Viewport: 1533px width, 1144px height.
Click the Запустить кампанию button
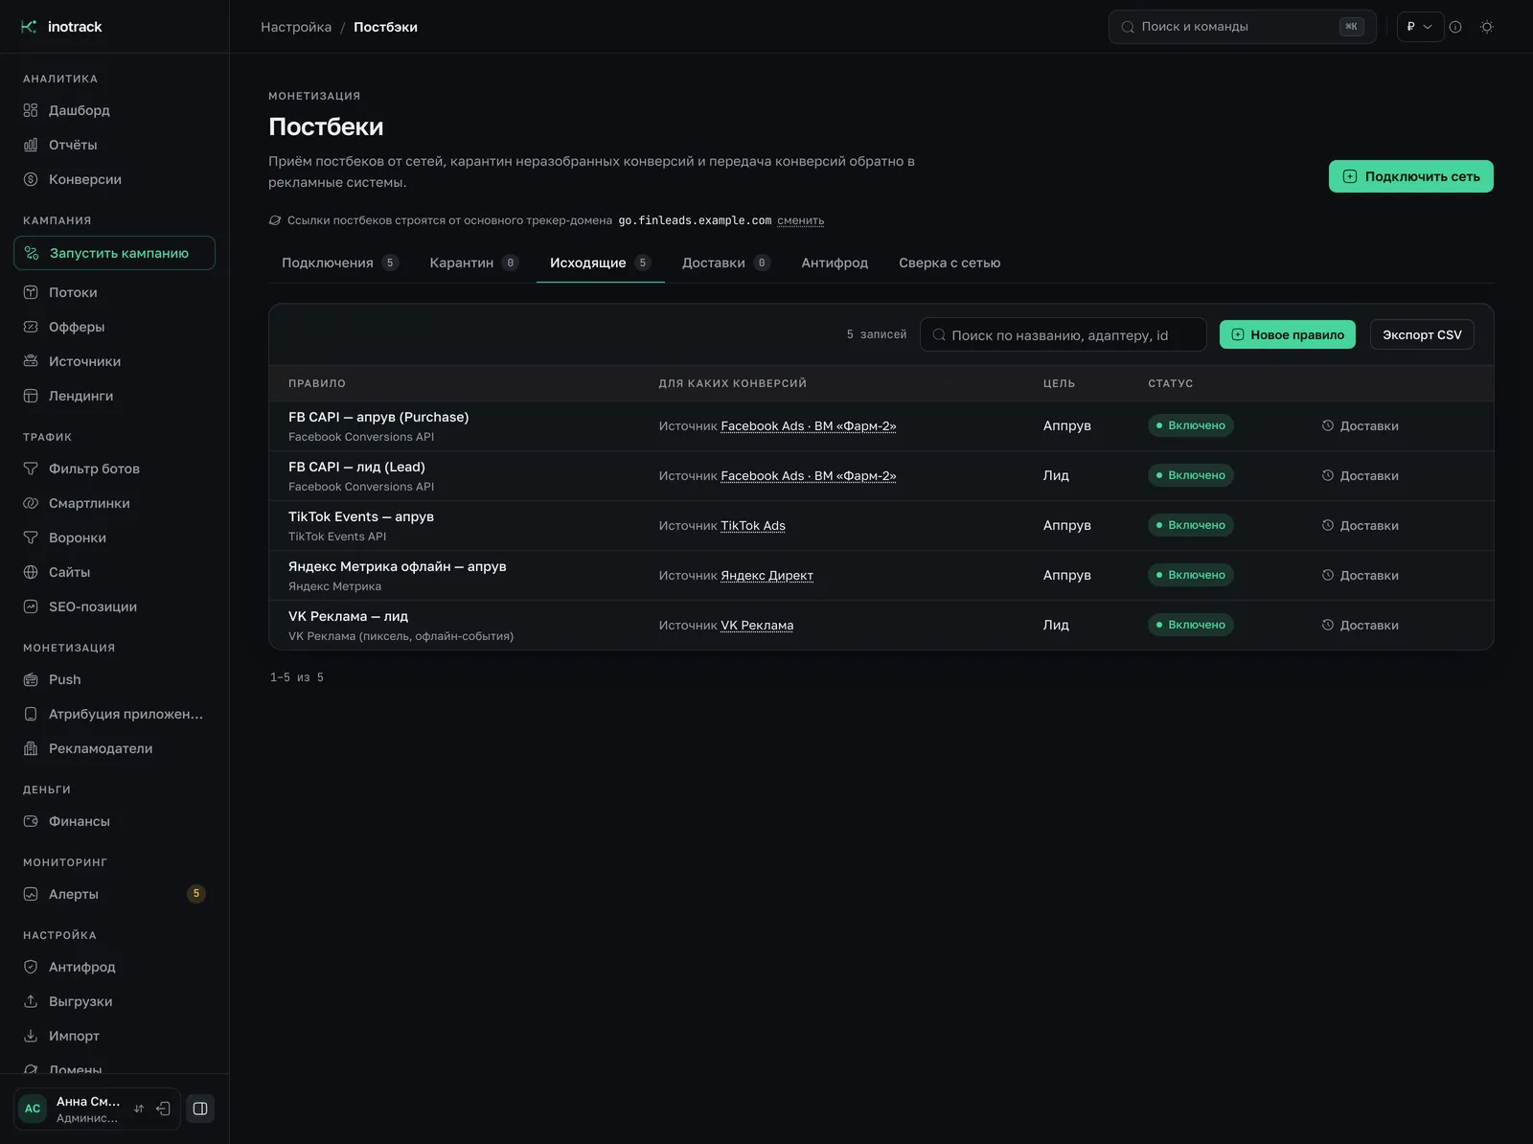point(114,253)
